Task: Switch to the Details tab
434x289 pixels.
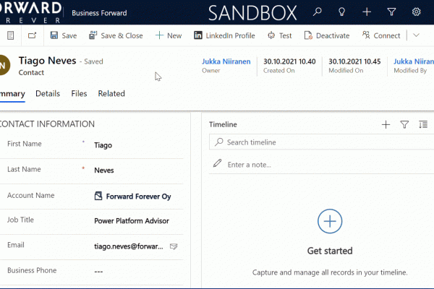Action: (x=48, y=94)
